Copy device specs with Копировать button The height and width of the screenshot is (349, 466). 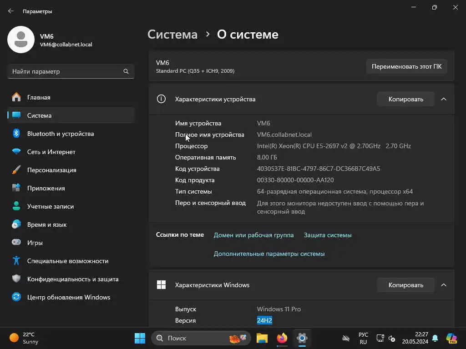(405, 99)
